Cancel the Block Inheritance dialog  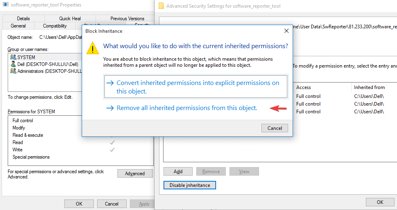(275, 128)
